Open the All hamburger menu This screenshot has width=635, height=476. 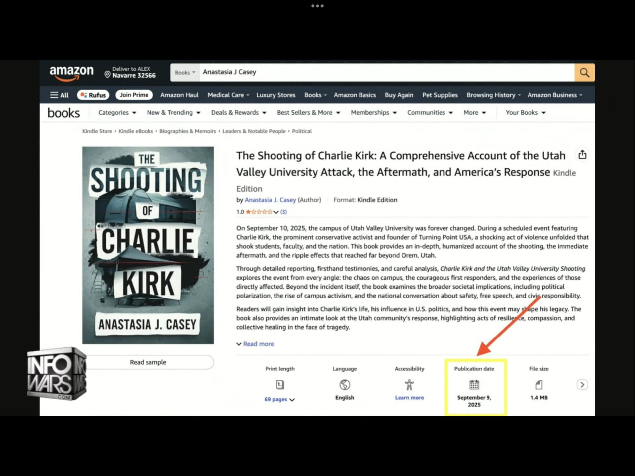(59, 95)
